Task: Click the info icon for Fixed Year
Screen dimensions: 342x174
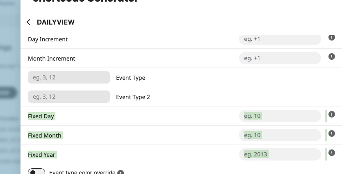Action: pyautogui.click(x=331, y=153)
